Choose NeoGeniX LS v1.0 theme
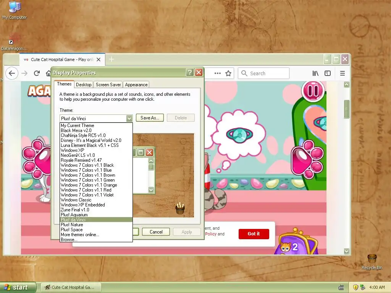 point(96,155)
